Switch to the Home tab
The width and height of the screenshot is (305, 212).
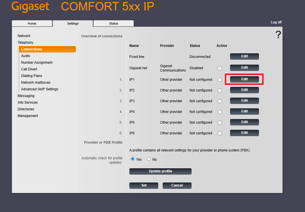(32, 23)
